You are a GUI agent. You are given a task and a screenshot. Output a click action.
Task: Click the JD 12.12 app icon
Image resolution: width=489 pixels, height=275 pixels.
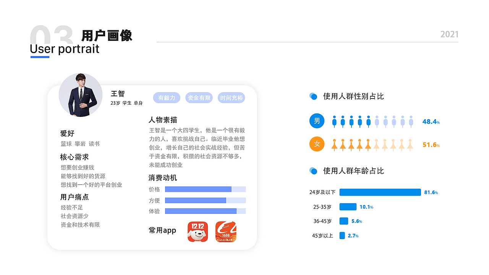coord(198,231)
